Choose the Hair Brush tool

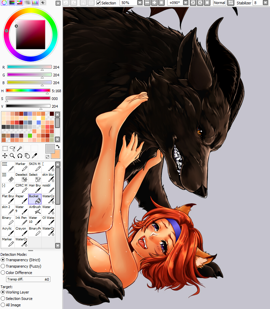coord(35,188)
